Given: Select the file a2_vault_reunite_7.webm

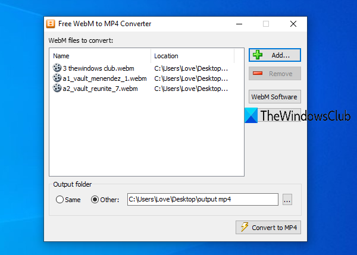Looking at the screenshot, I should pos(100,89).
